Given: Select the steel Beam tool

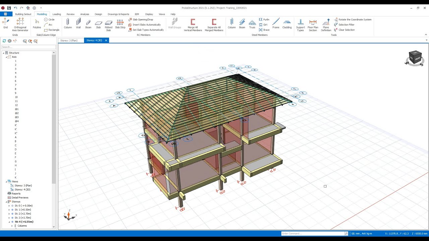Looking at the screenshot, I should point(242,24).
